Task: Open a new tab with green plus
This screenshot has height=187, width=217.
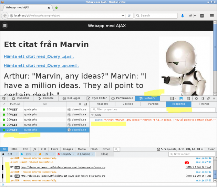Action: [56, 8]
